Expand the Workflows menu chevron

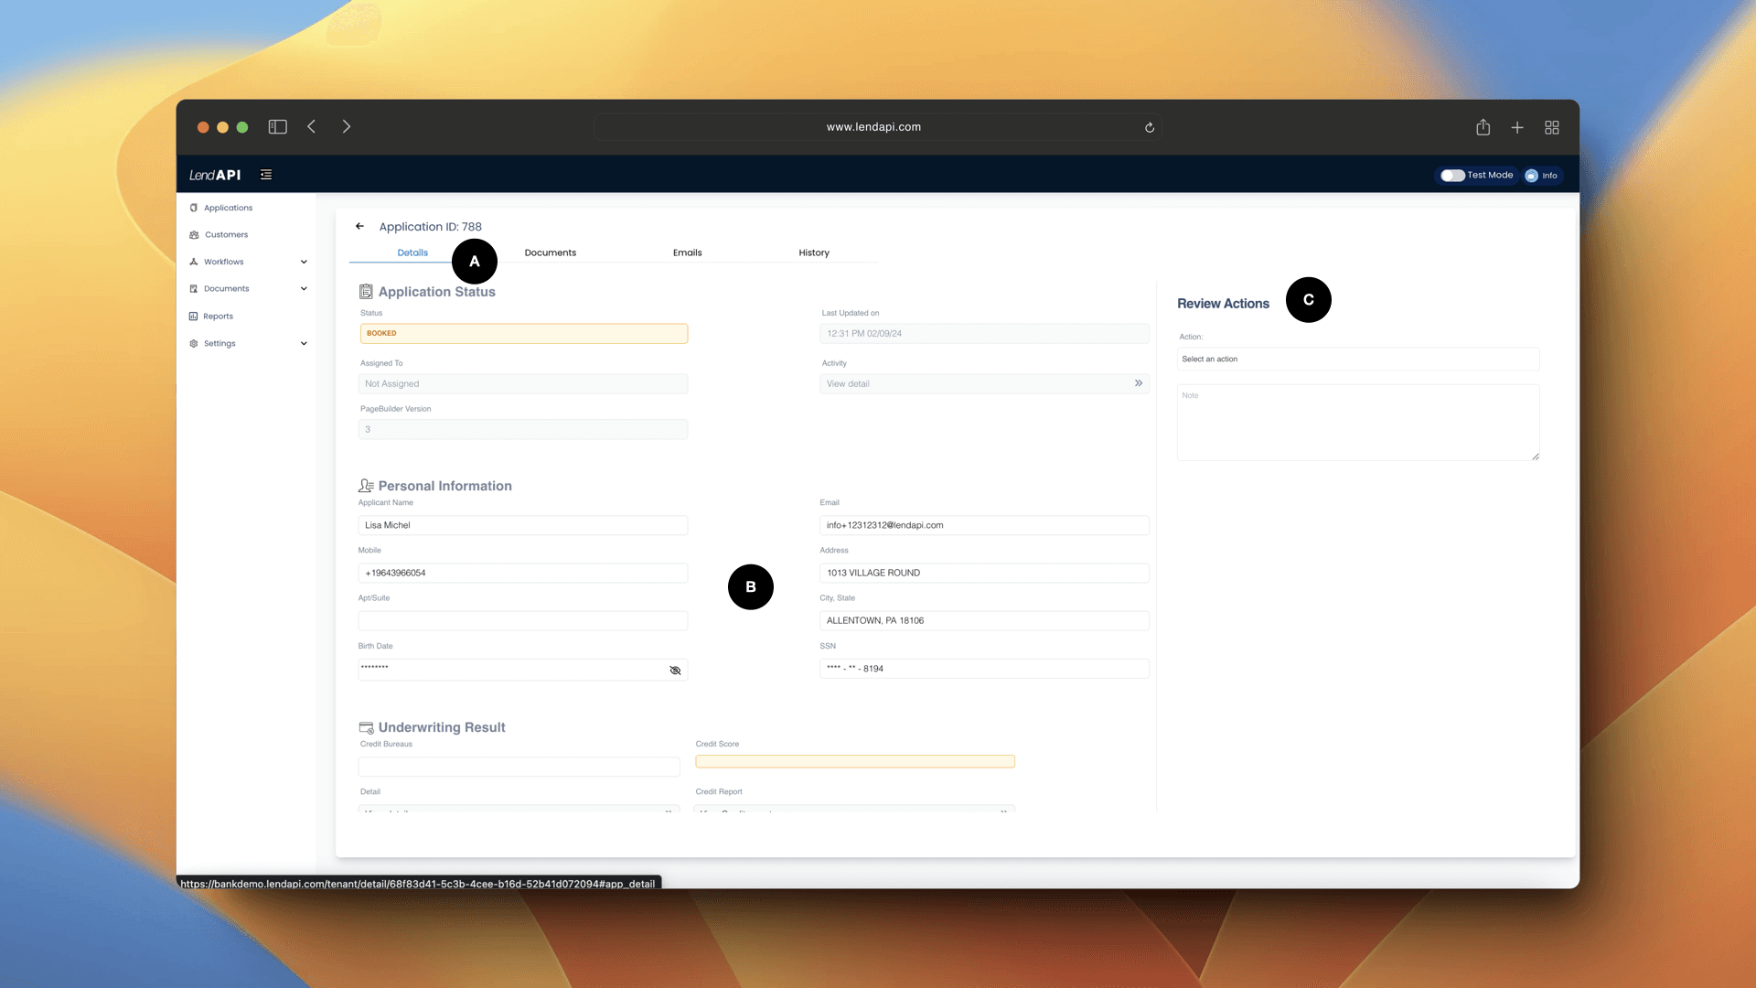point(304,262)
